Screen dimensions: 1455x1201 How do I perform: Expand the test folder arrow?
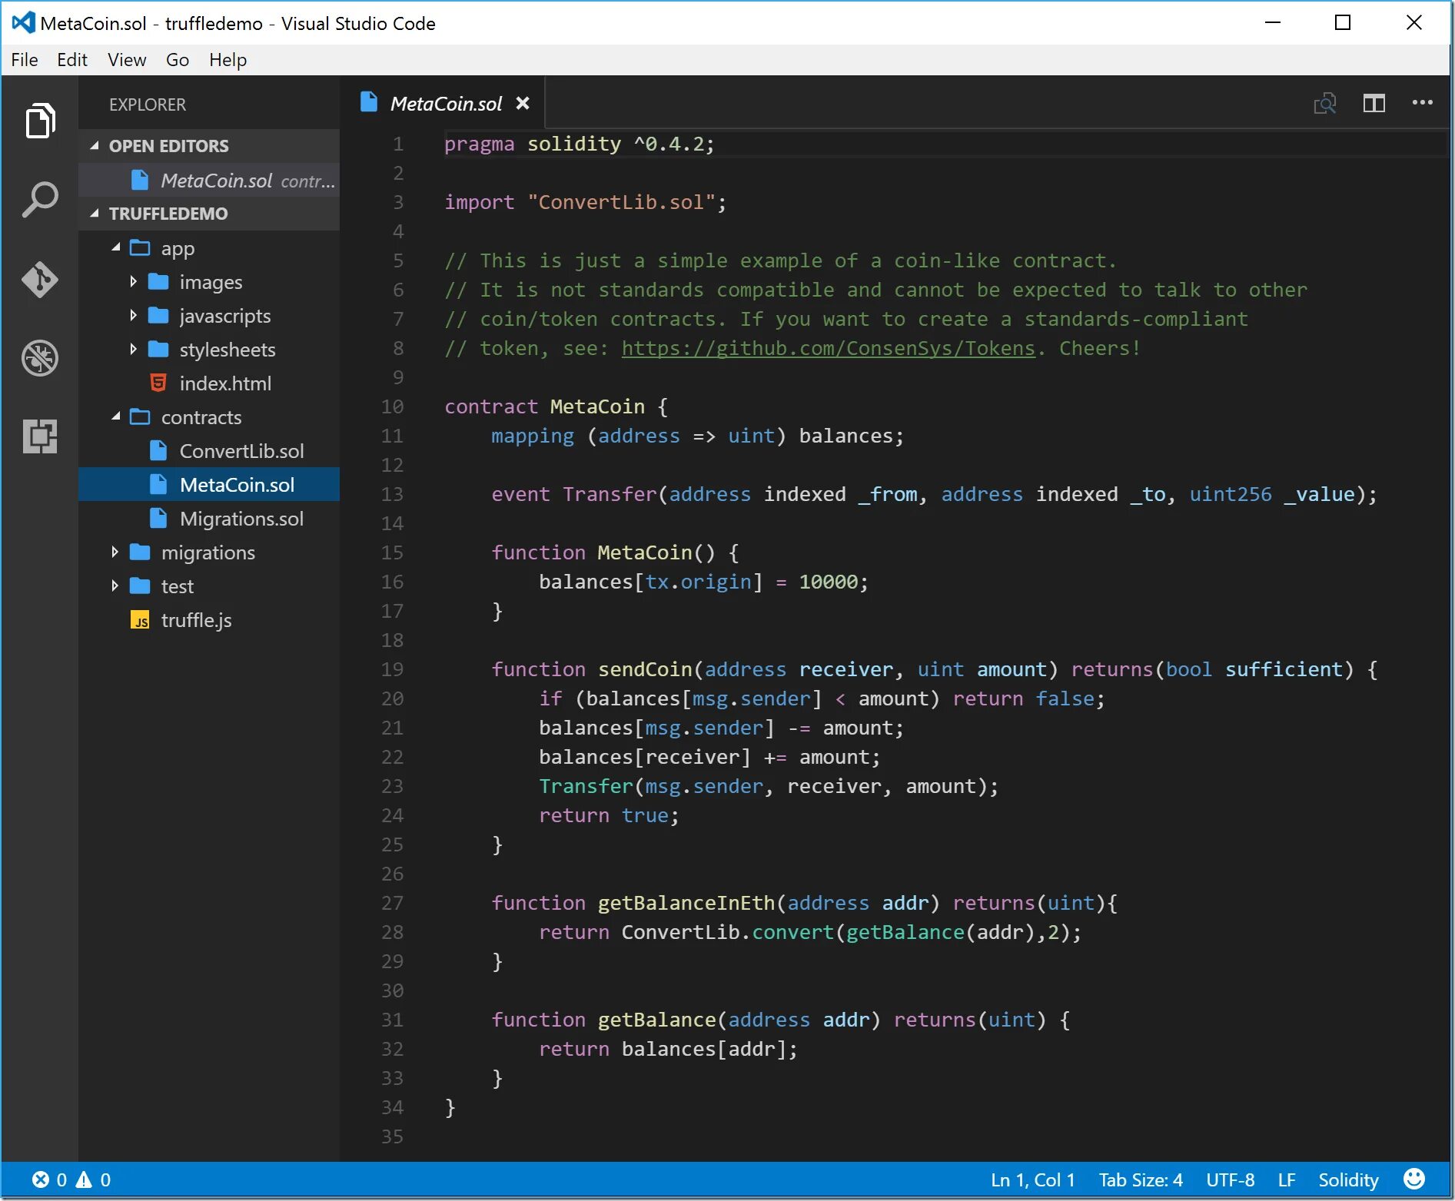115,586
